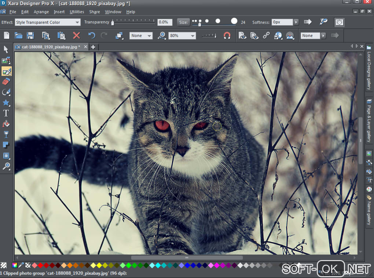
Task: Preview the whole website icon
Action: (x=254, y=36)
